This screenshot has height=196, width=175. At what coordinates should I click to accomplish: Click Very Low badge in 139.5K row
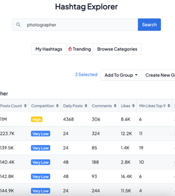[x=41, y=148]
